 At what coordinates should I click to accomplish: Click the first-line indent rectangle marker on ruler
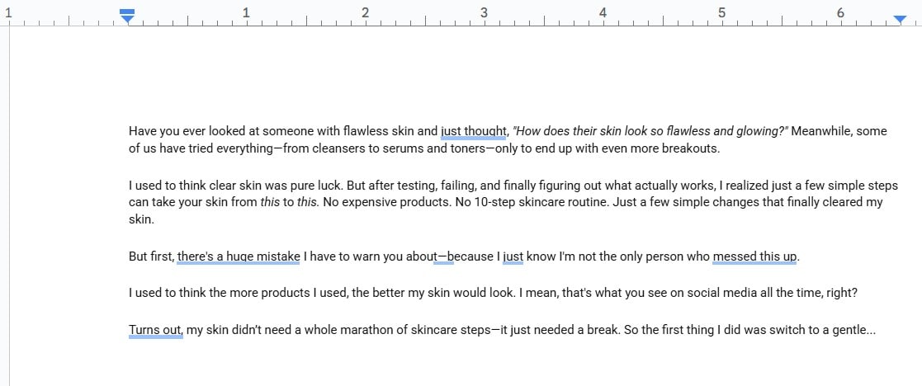coord(127,12)
